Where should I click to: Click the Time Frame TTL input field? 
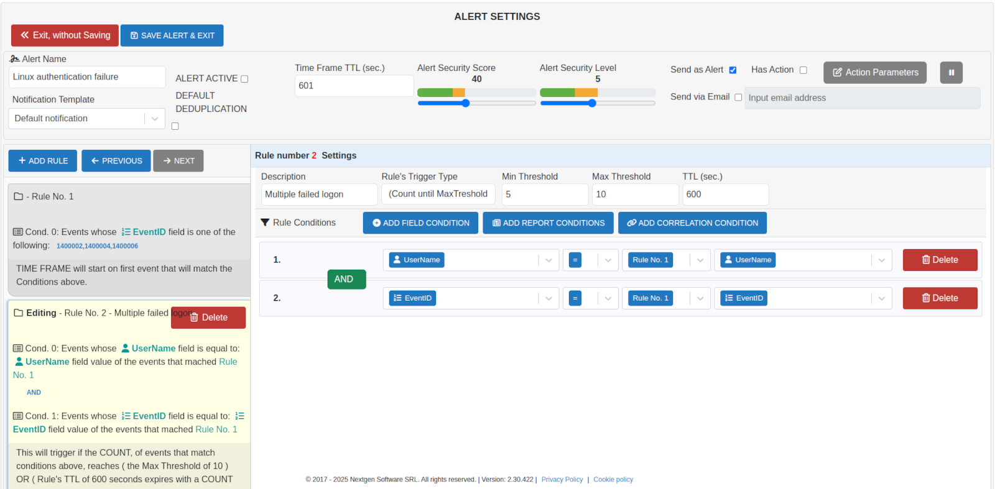click(x=353, y=86)
